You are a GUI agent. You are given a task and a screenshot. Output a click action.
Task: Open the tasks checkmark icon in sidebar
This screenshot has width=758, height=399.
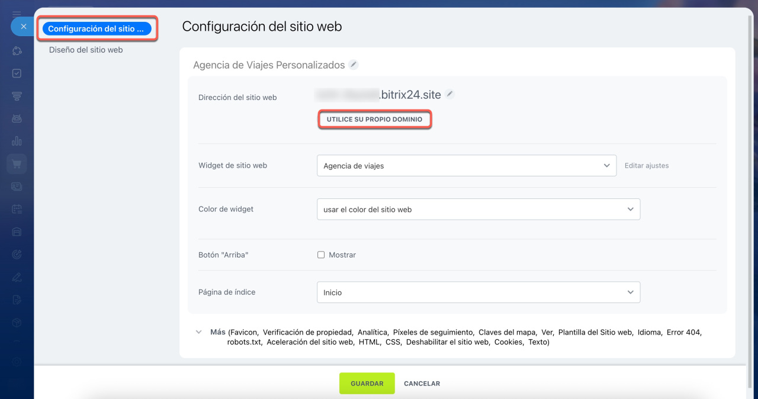[17, 73]
